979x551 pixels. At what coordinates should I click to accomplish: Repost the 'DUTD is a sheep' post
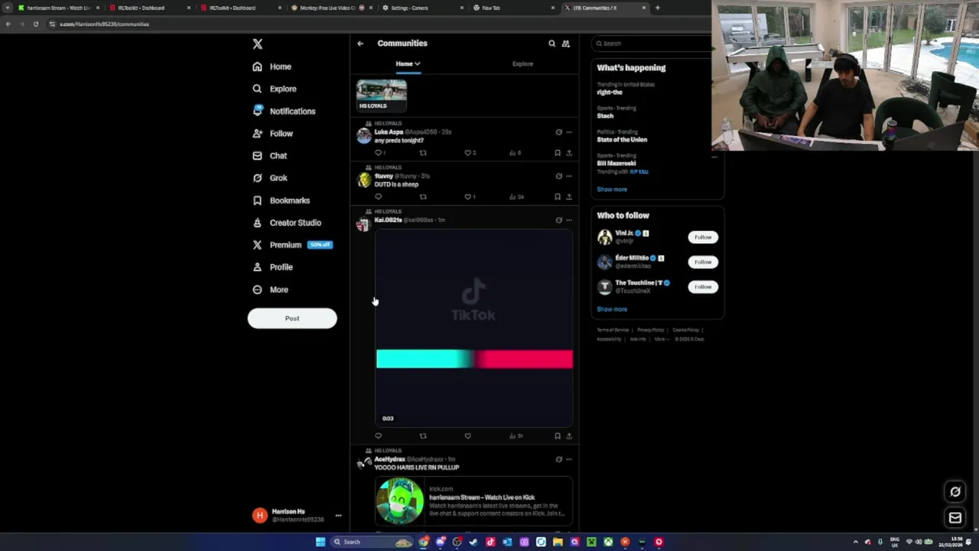pos(423,197)
